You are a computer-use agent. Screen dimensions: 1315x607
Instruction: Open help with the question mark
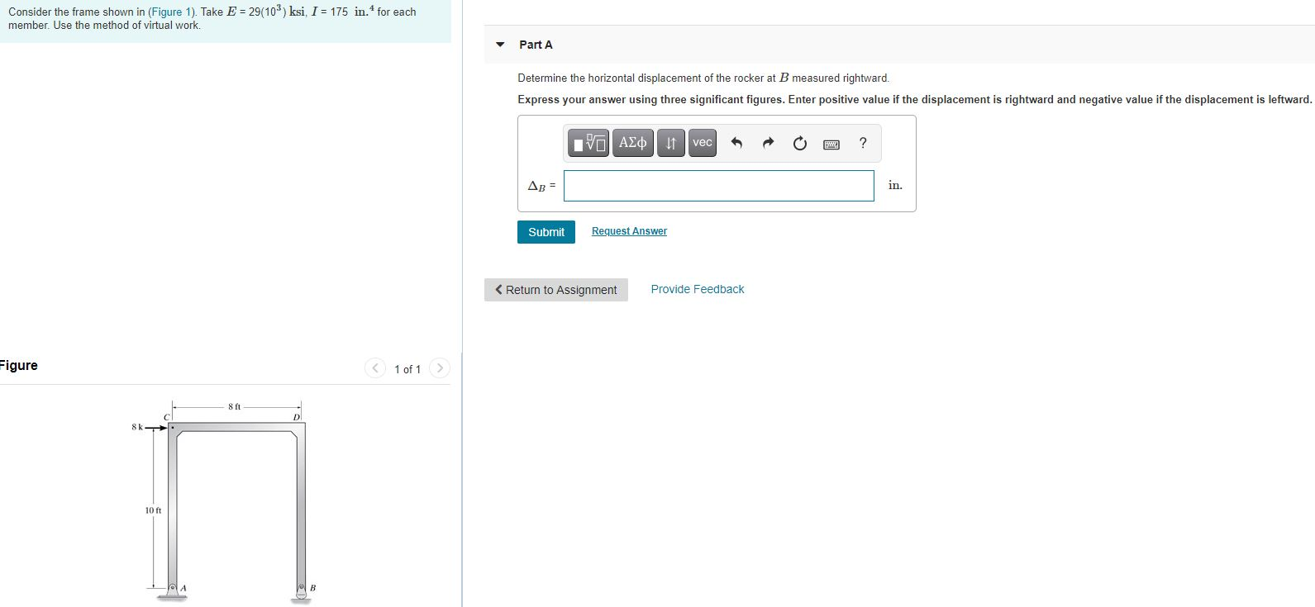(863, 143)
